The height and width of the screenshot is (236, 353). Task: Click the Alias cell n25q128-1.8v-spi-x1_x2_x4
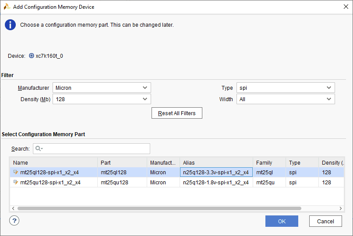coord(216,183)
